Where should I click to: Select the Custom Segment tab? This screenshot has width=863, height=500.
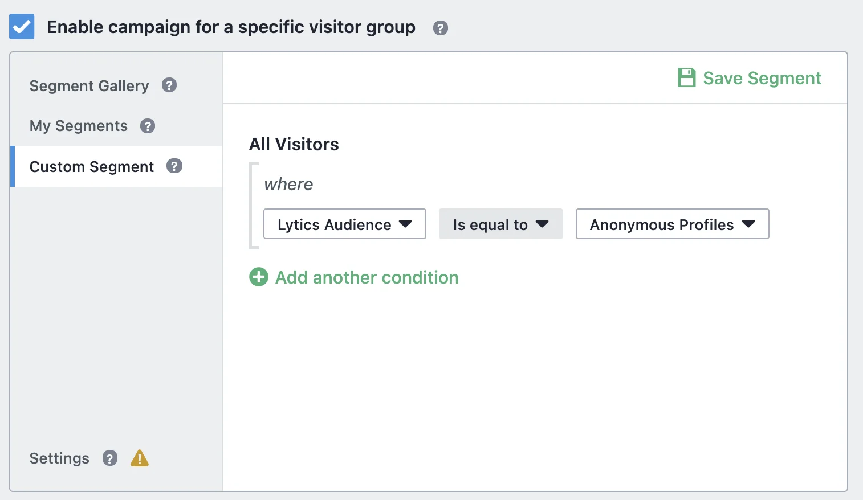[x=92, y=167]
